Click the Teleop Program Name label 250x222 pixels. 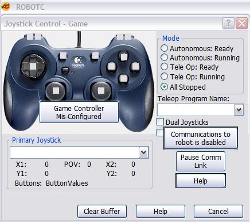coord(193,99)
